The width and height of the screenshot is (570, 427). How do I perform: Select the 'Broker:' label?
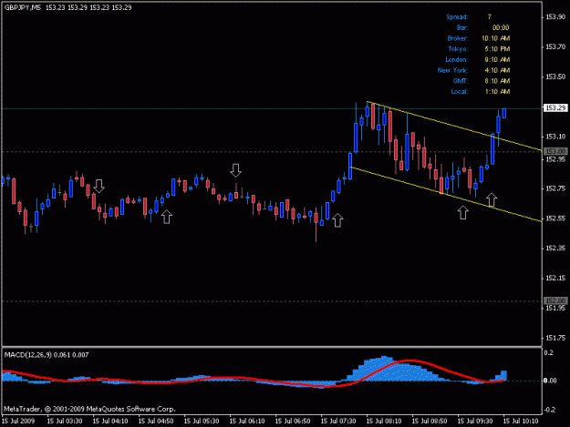point(458,38)
